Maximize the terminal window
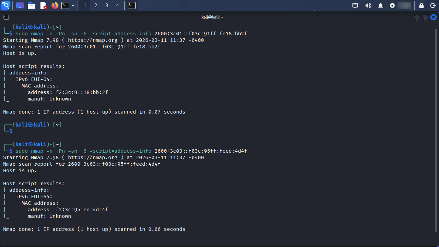 tap(425, 17)
